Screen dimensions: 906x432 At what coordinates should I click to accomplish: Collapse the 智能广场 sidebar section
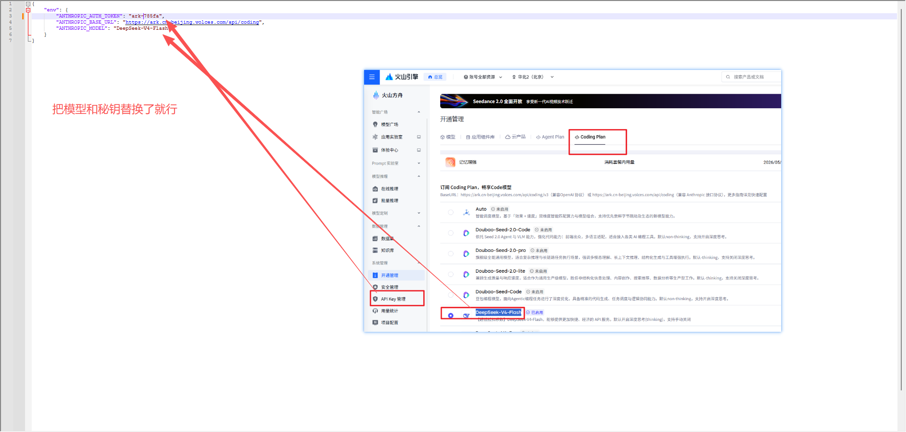[418, 112]
